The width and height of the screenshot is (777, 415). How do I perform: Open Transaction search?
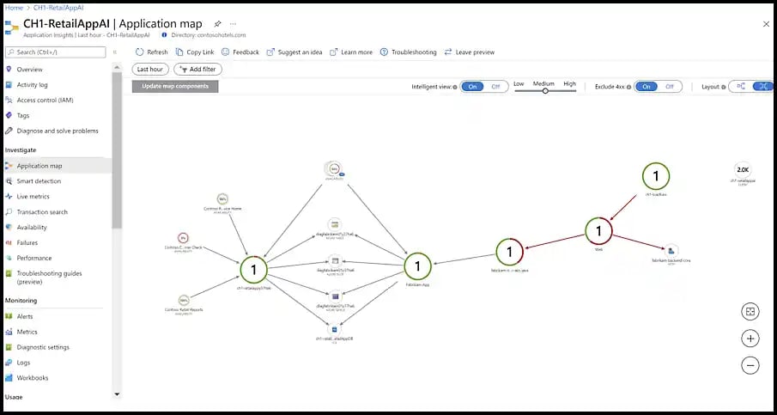tap(42, 211)
